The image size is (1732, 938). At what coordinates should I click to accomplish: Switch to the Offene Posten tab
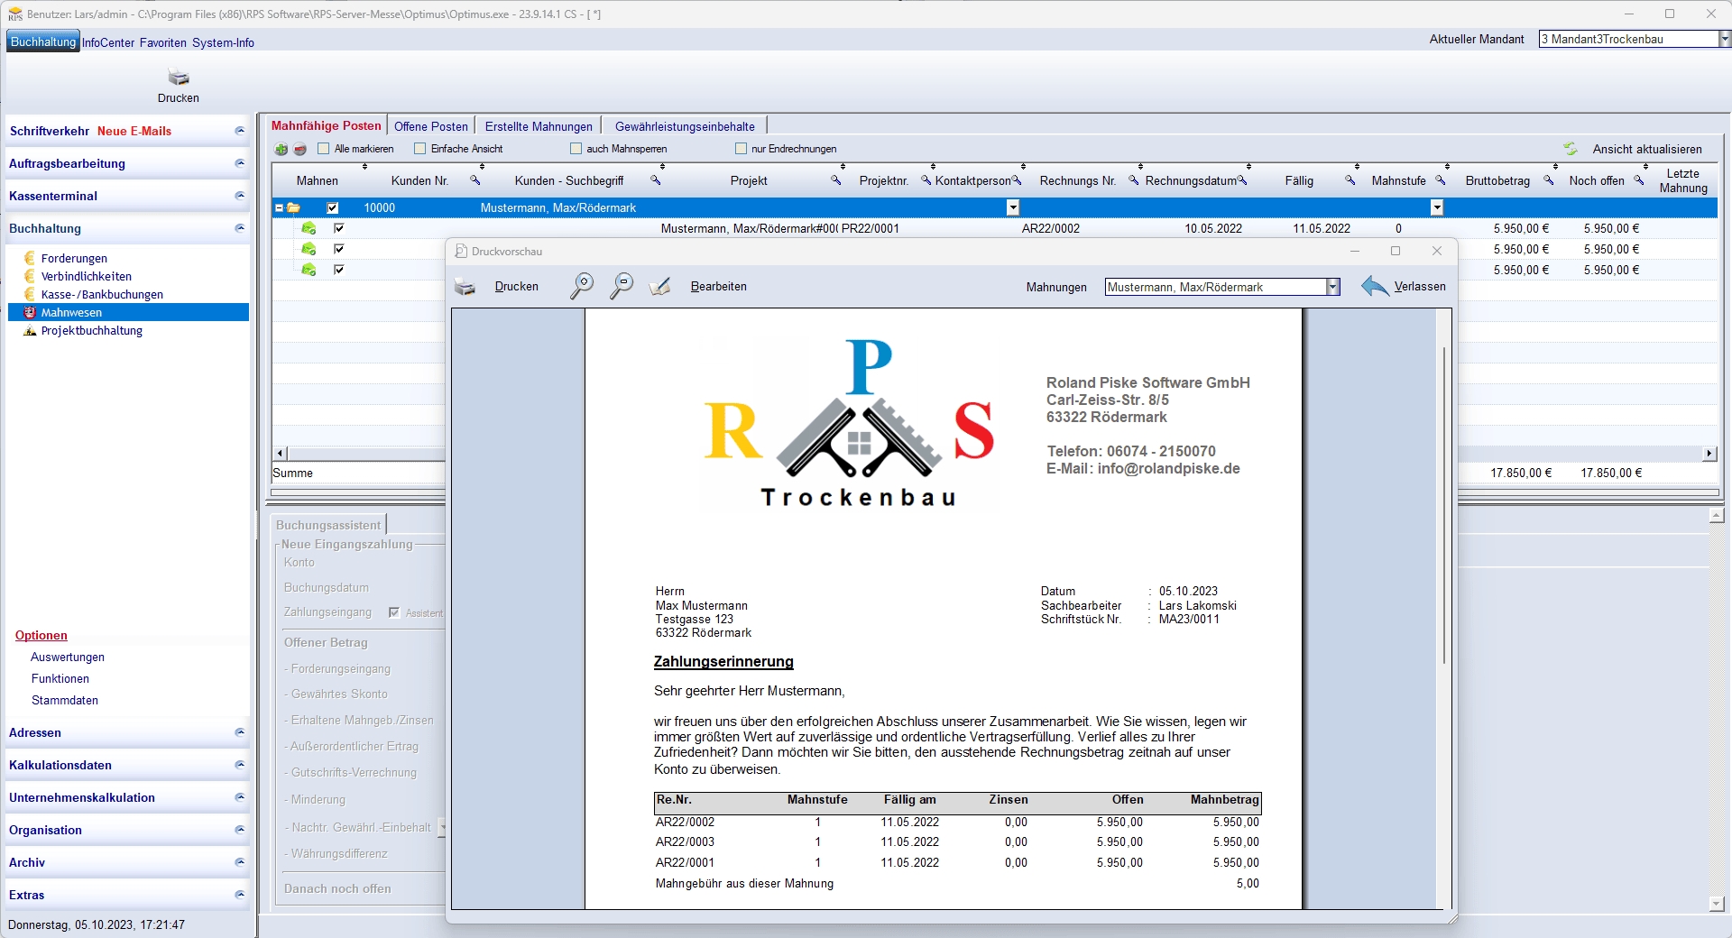click(431, 126)
